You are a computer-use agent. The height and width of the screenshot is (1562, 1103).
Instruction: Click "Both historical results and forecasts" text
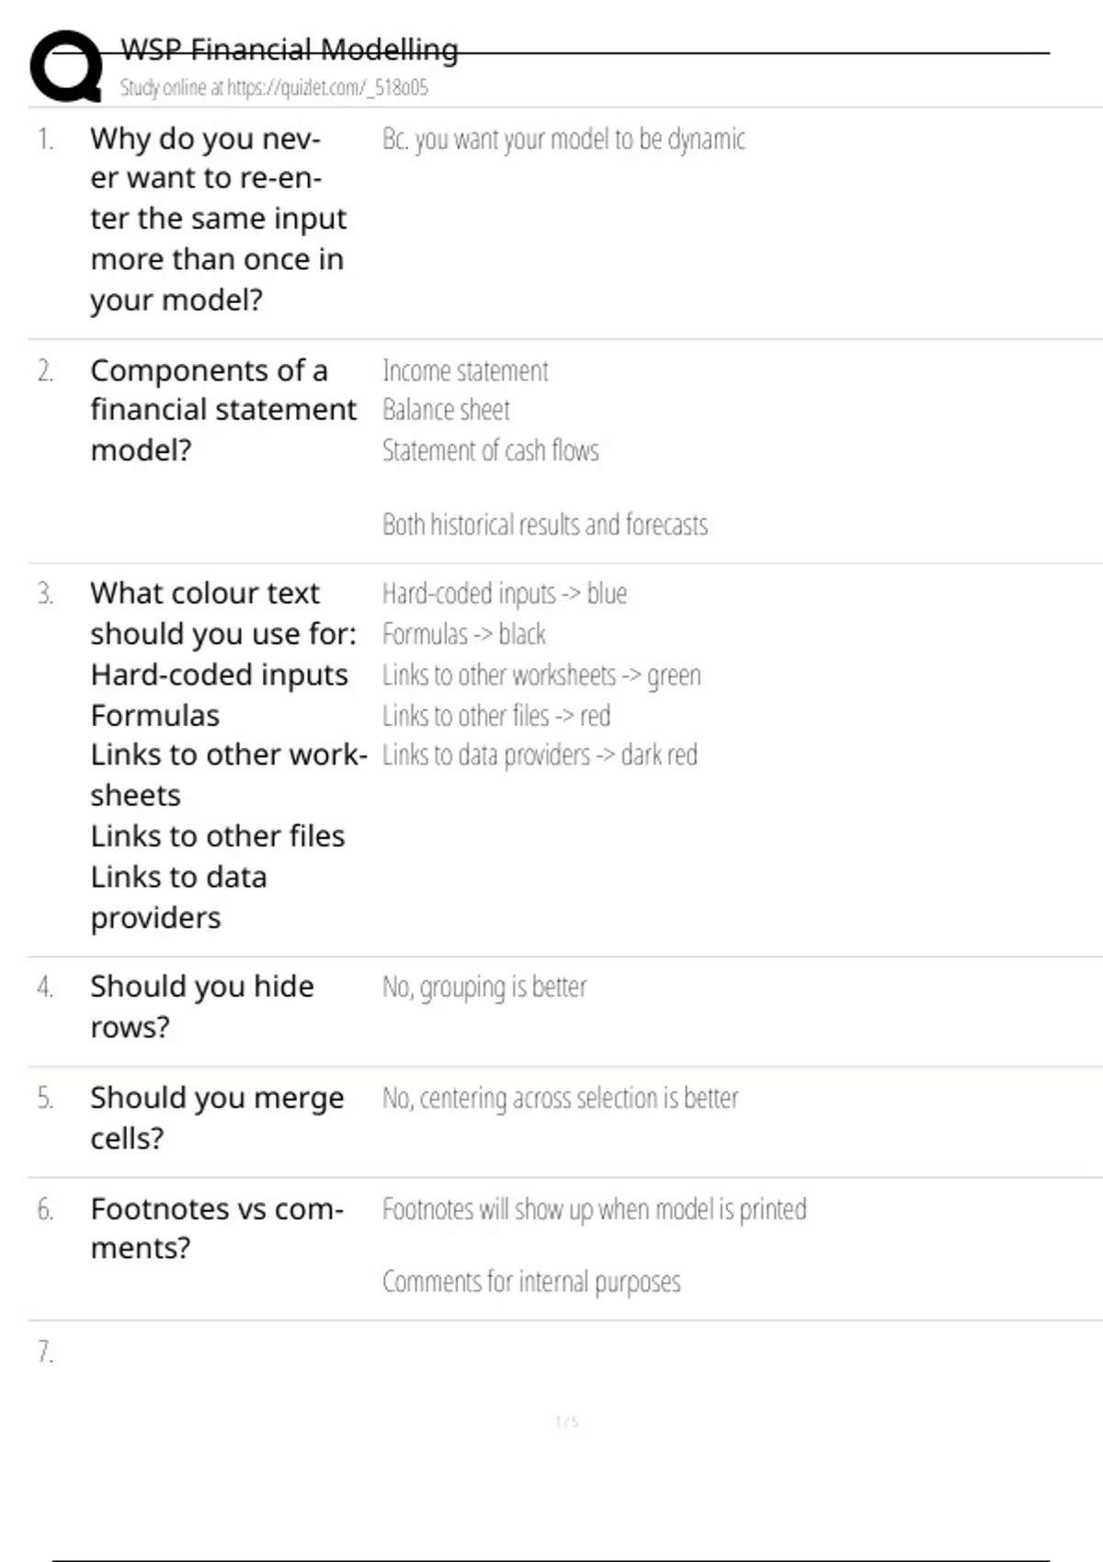click(544, 525)
